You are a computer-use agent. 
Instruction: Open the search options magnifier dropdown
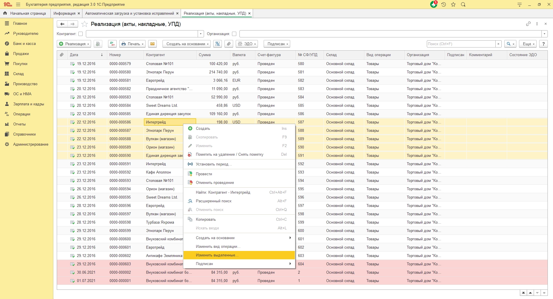(510, 44)
